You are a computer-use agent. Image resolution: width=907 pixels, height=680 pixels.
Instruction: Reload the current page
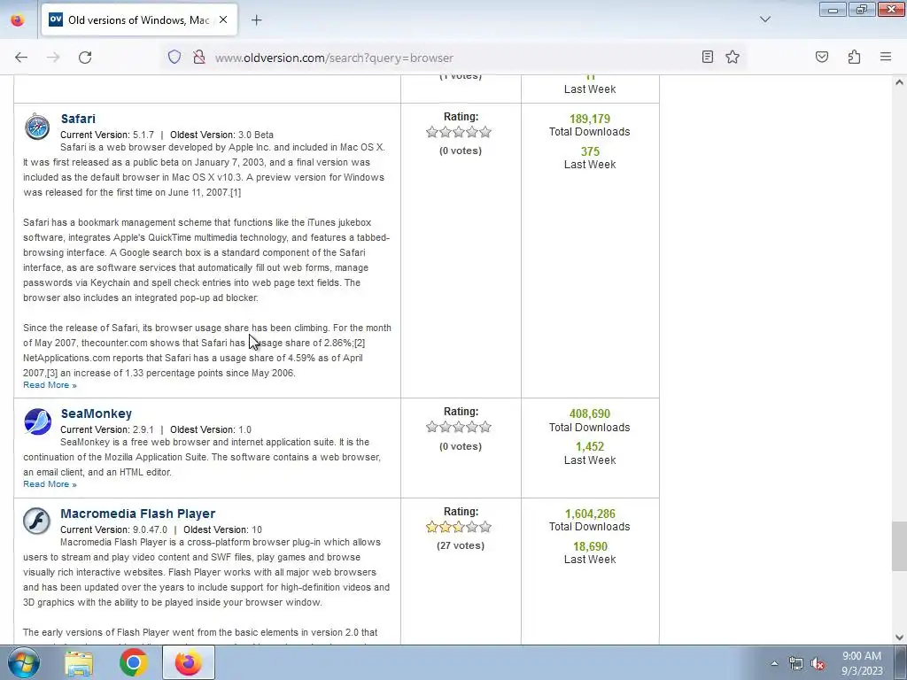[85, 58]
